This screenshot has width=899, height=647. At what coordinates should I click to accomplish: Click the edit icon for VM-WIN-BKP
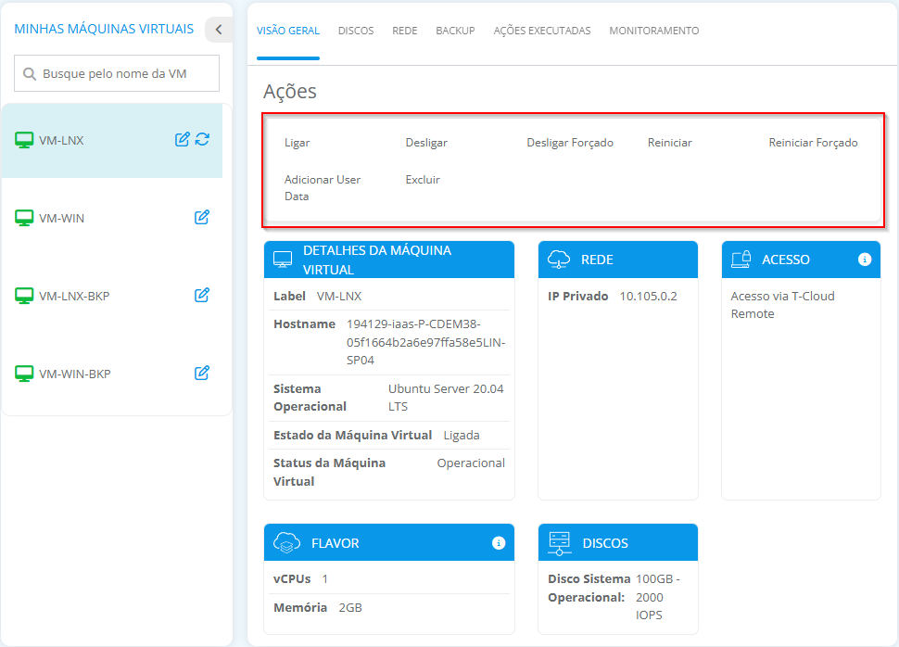[x=202, y=374]
